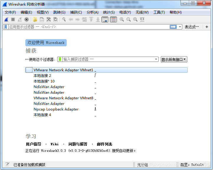Viewport: 213px width, 170px height.
Task: Click 配置: Default profile in status bar
Action: coord(192,165)
